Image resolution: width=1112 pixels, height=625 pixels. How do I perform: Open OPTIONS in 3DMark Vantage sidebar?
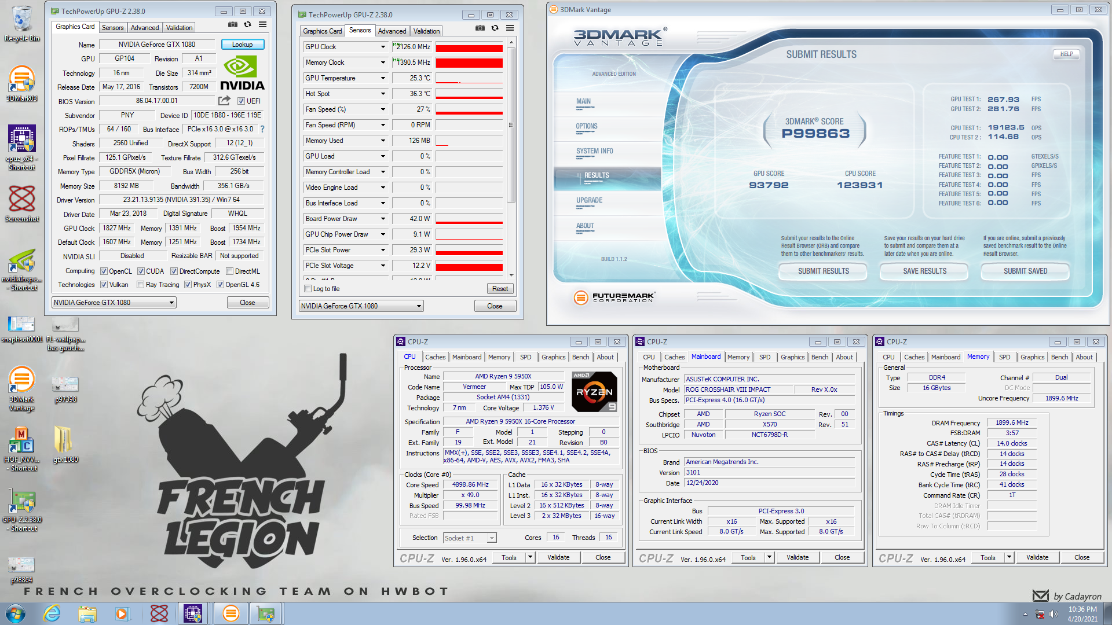[586, 126]
